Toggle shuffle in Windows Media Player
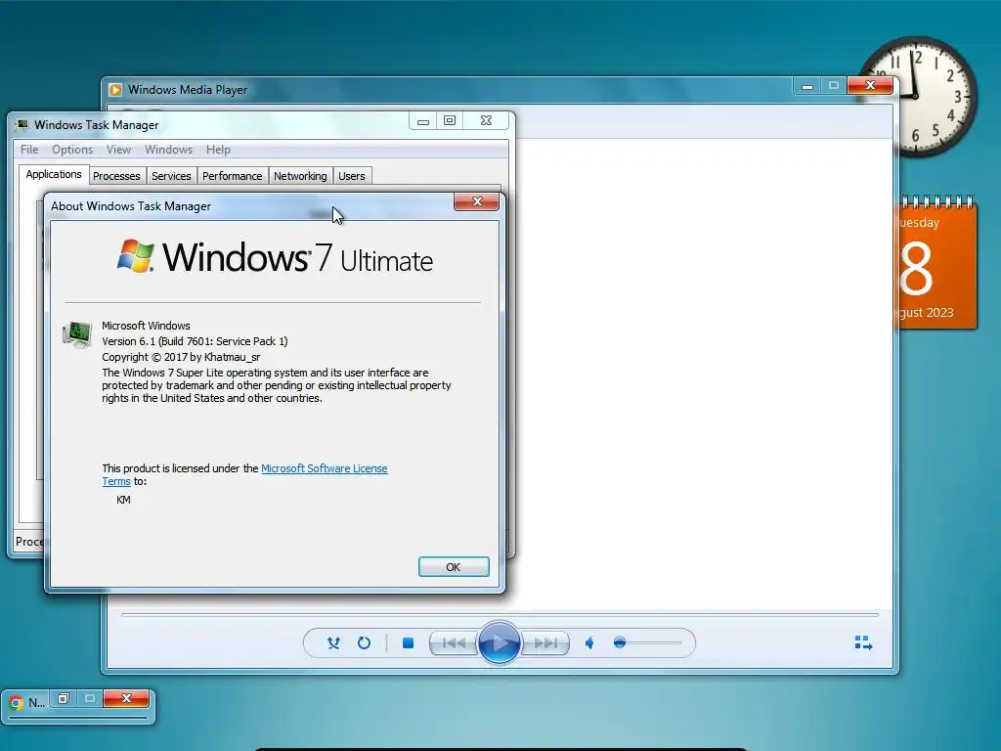 (x=333, y=642)
